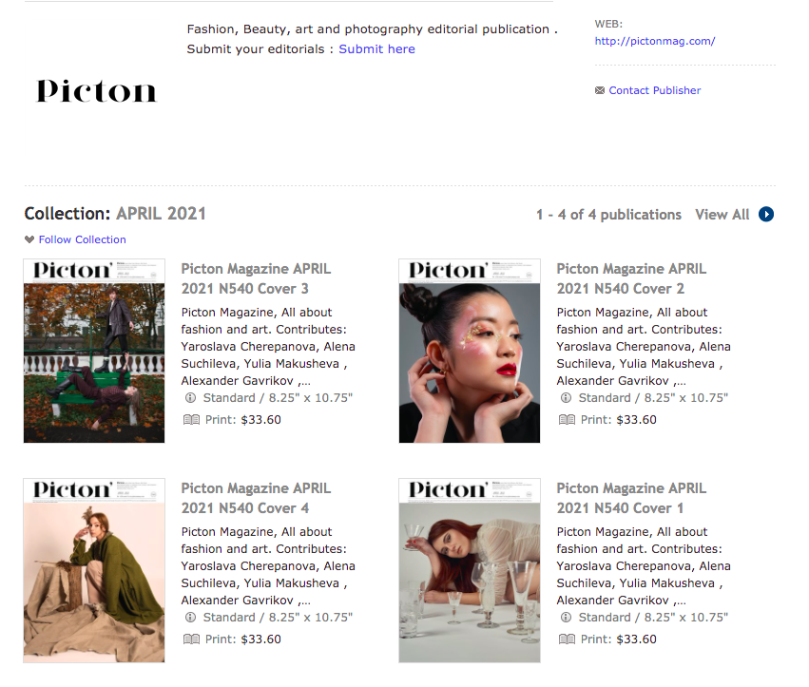Open Picton Magazine APRIL 2021 N540 Cover 3 title
This screenshot has width=809, height=687.
pos(256,278)
